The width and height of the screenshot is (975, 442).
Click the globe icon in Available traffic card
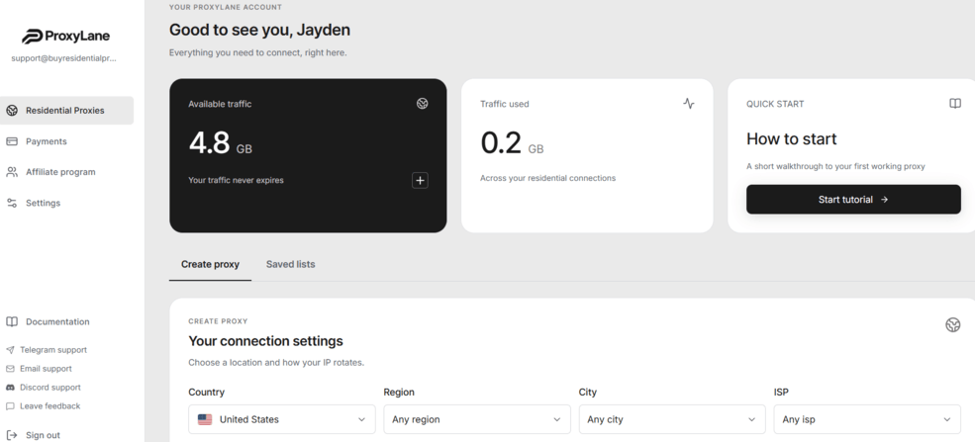coord(423,104)
